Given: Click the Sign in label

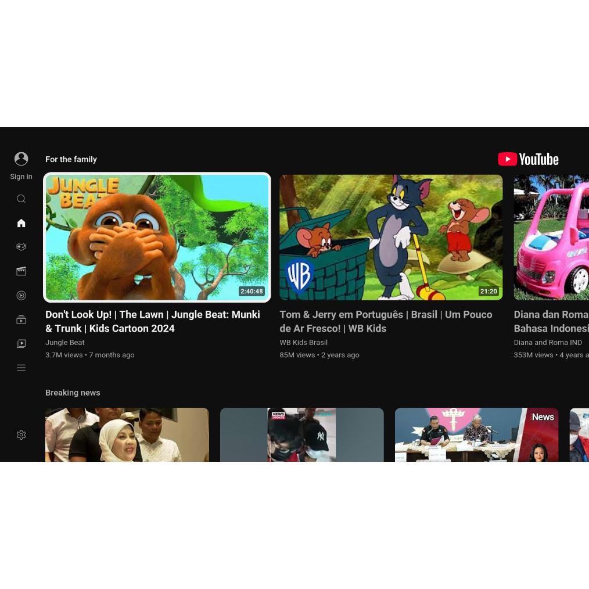Looking at the screenshot, I should pyautogui.click(x=21, y=177).
